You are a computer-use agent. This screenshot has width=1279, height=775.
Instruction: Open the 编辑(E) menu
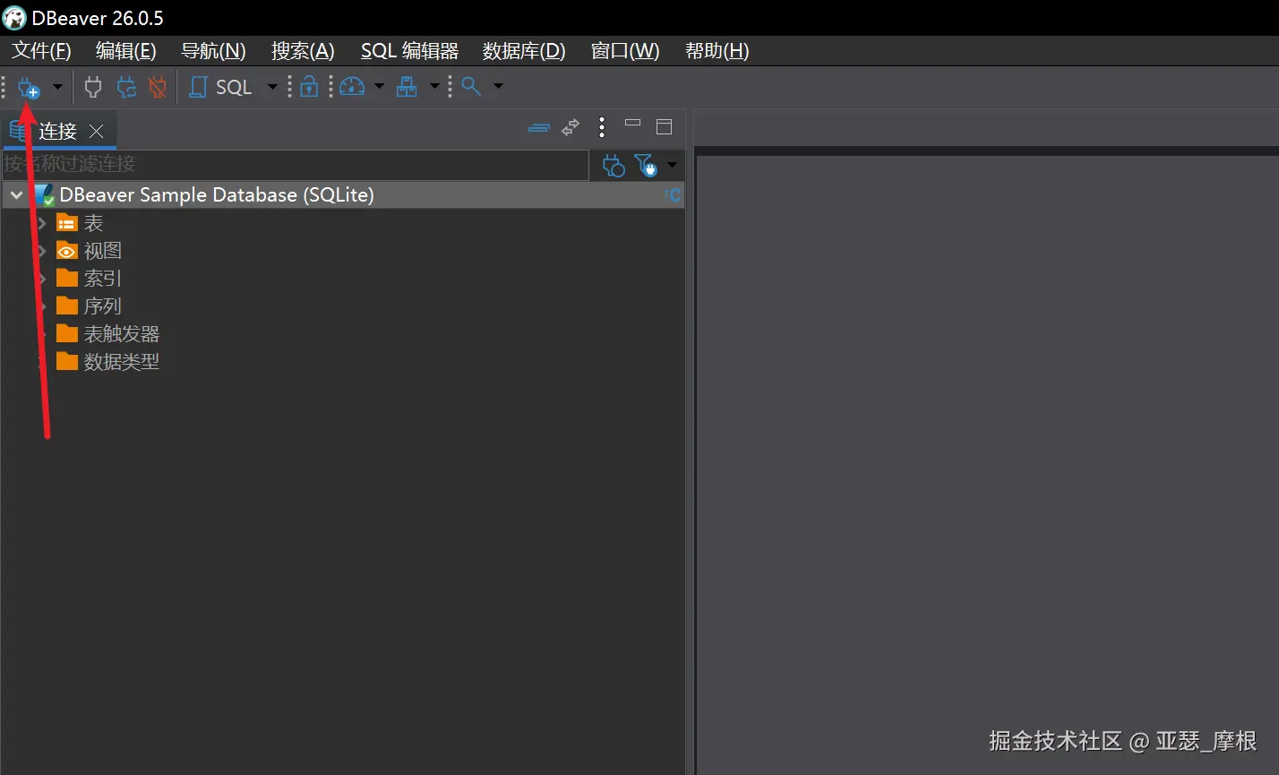pyautogui.click(x=126, y=51)
